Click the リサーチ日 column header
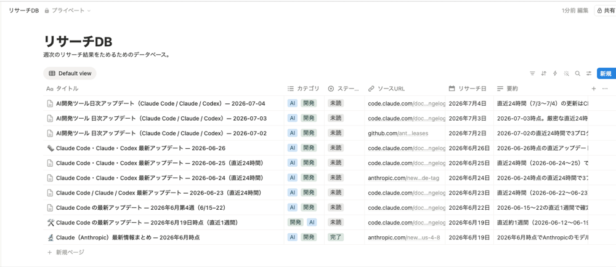The width and height of the screenshot is (616, 267). click(x=469, y=89)
